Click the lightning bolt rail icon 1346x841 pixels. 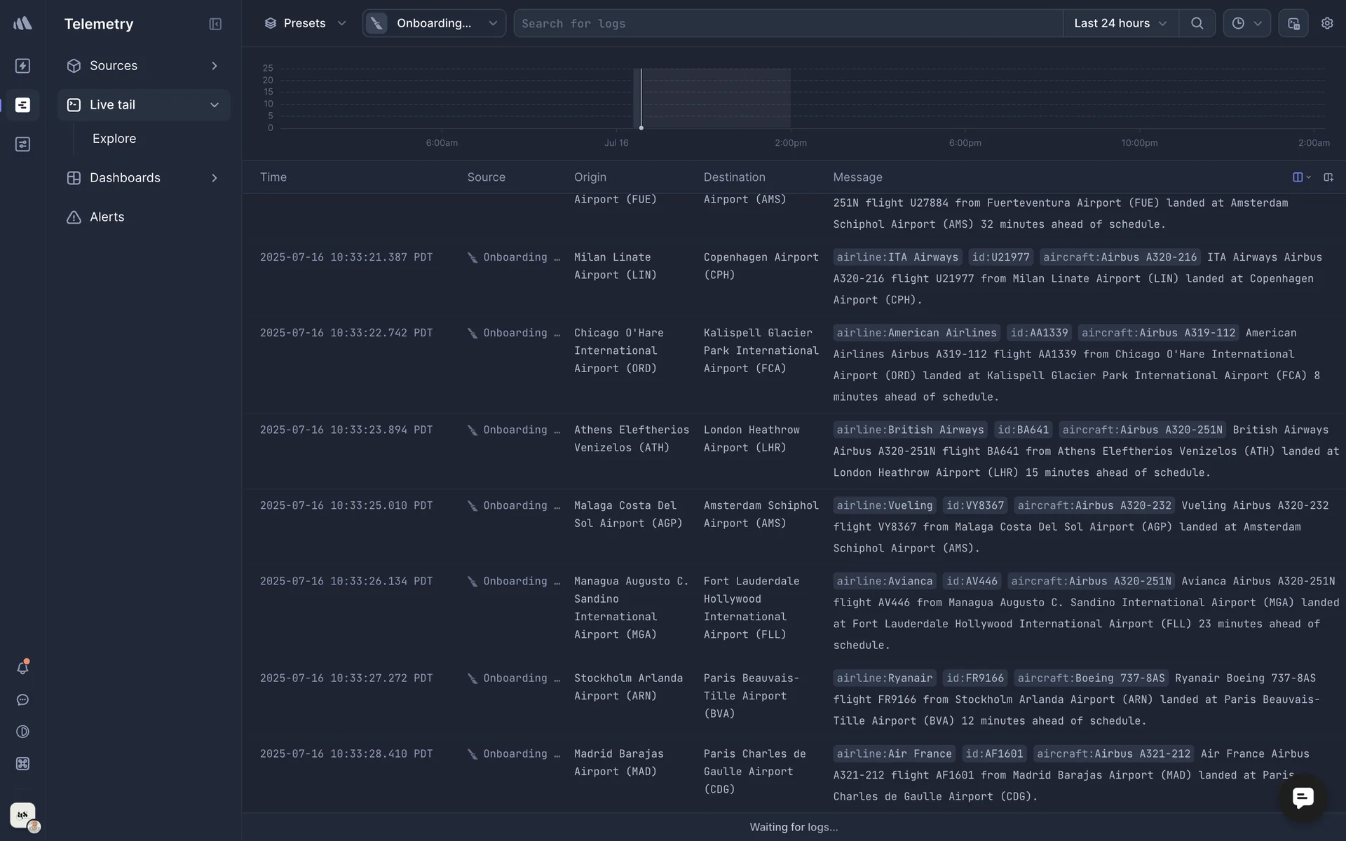[22, 66]
